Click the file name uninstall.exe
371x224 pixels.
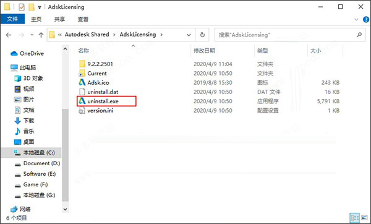[x=103, y=101]
